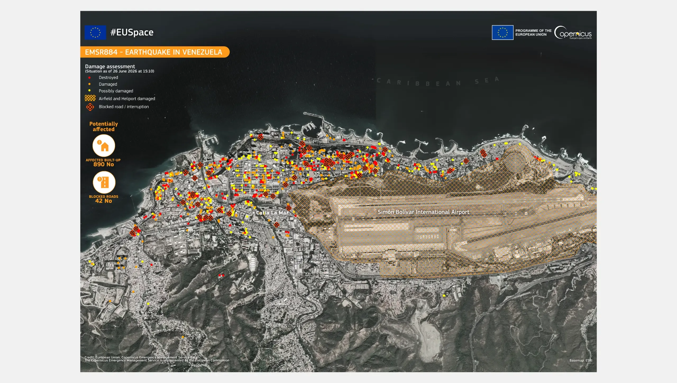Click the Blocked road / interruption label
This screenshot has width=677, height=383.
pos(124,107)
